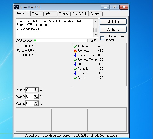Click the Local Temp value 0C
The height and width of the screenshot is (139, 153).
(100, 55)
